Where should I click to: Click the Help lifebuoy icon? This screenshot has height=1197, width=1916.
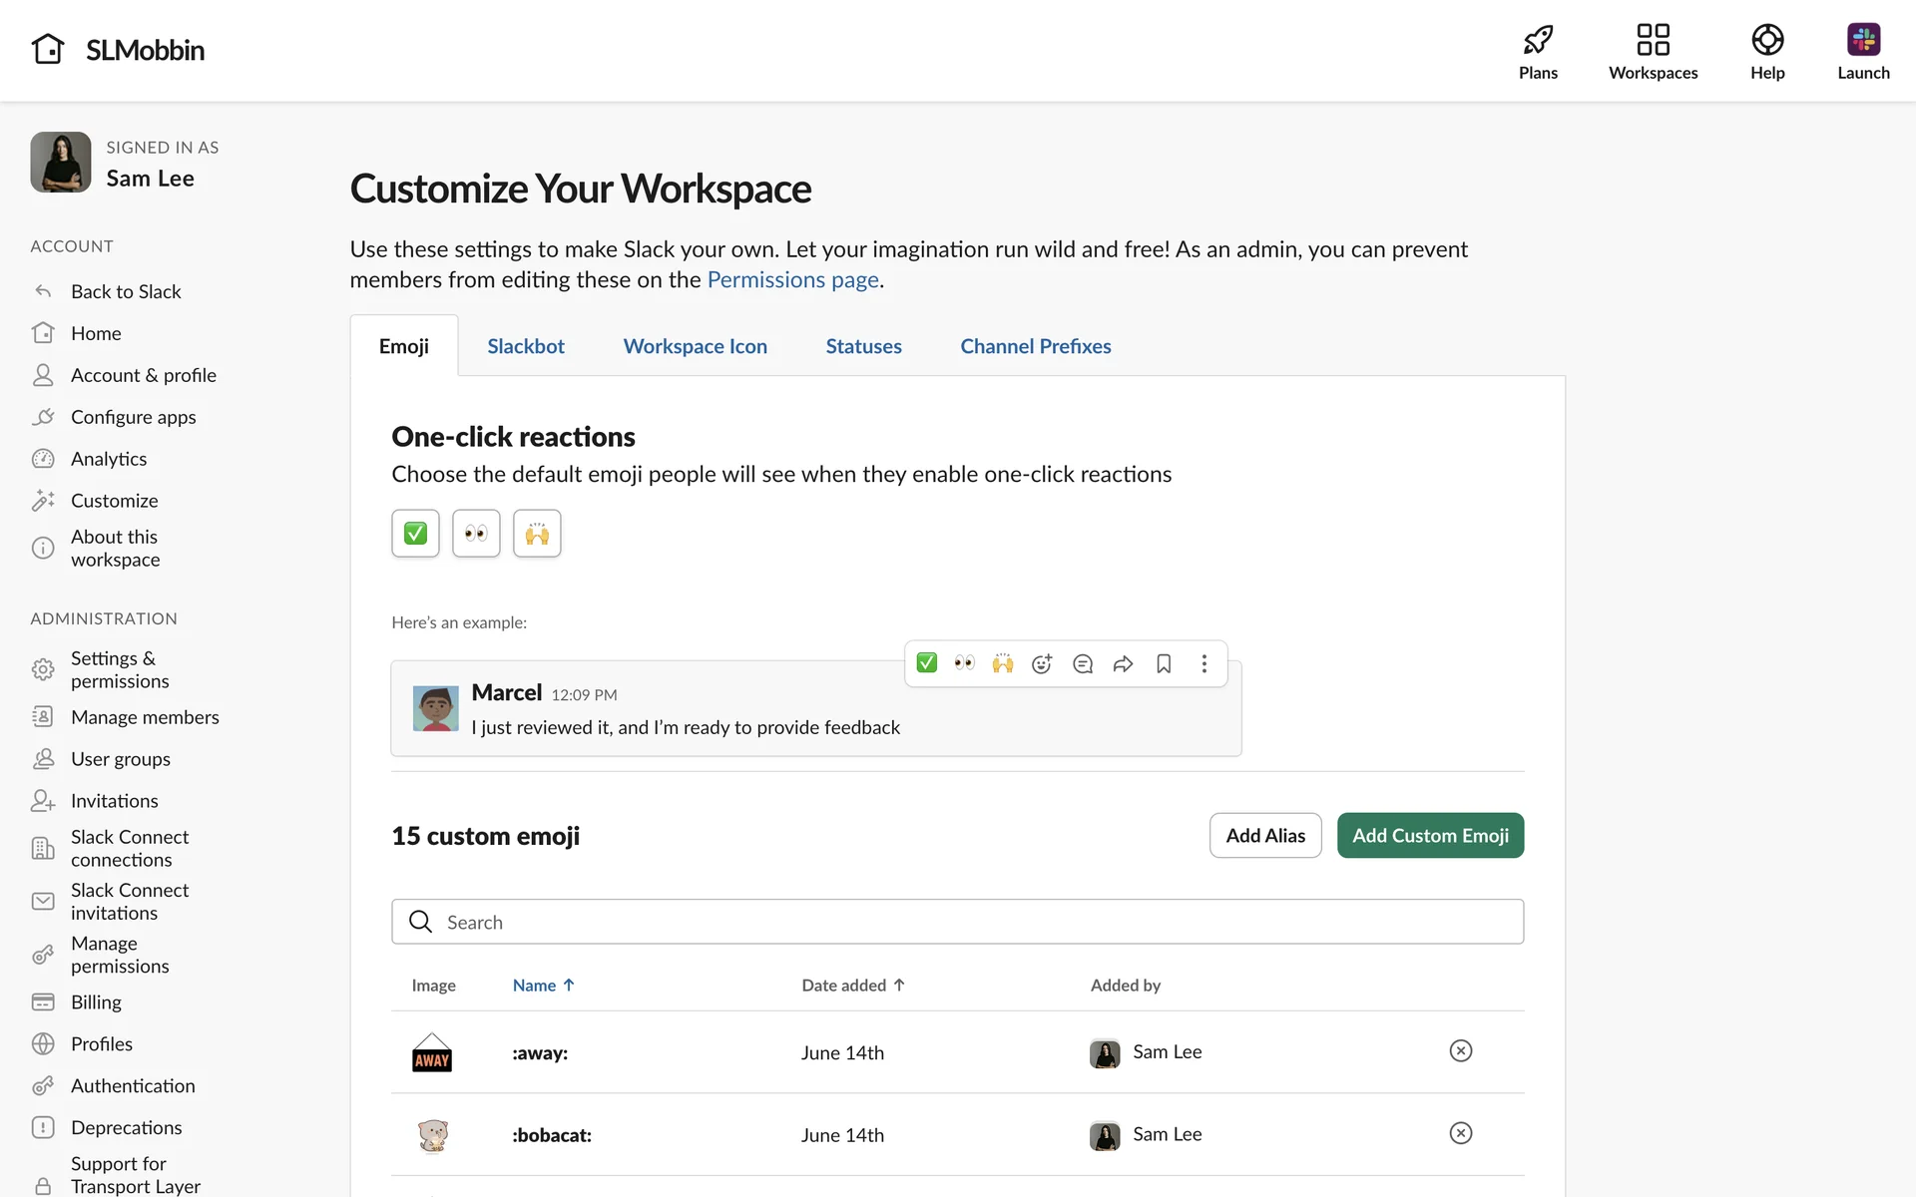pos(1766,41)
